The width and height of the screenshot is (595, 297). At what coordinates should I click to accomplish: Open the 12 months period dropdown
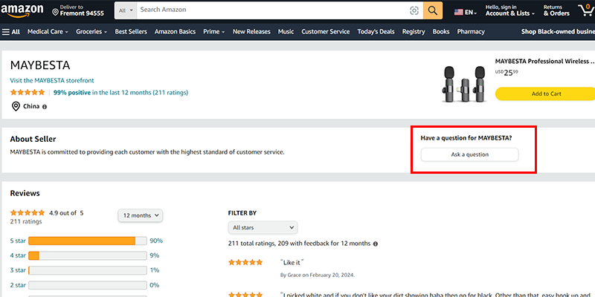pos(141,215)
